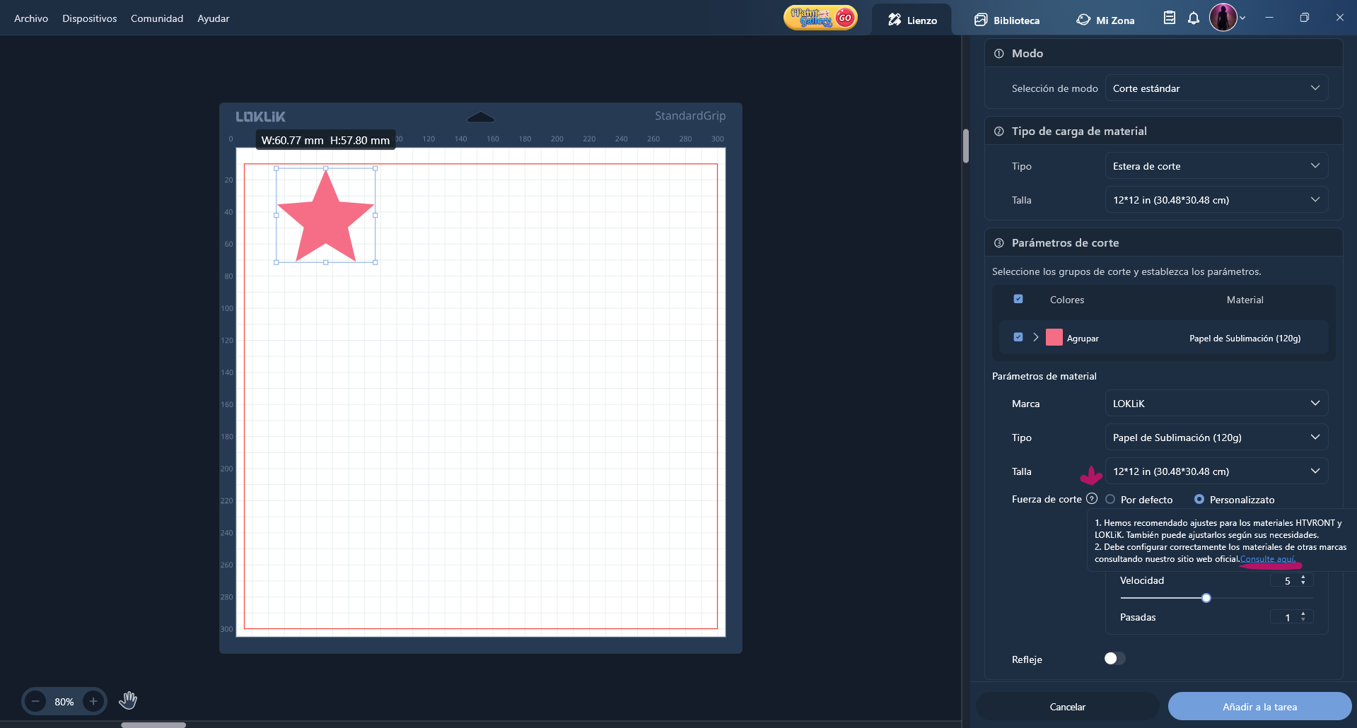
Task: Click the Velocidad slider handle
Action: pos(1206,598)
